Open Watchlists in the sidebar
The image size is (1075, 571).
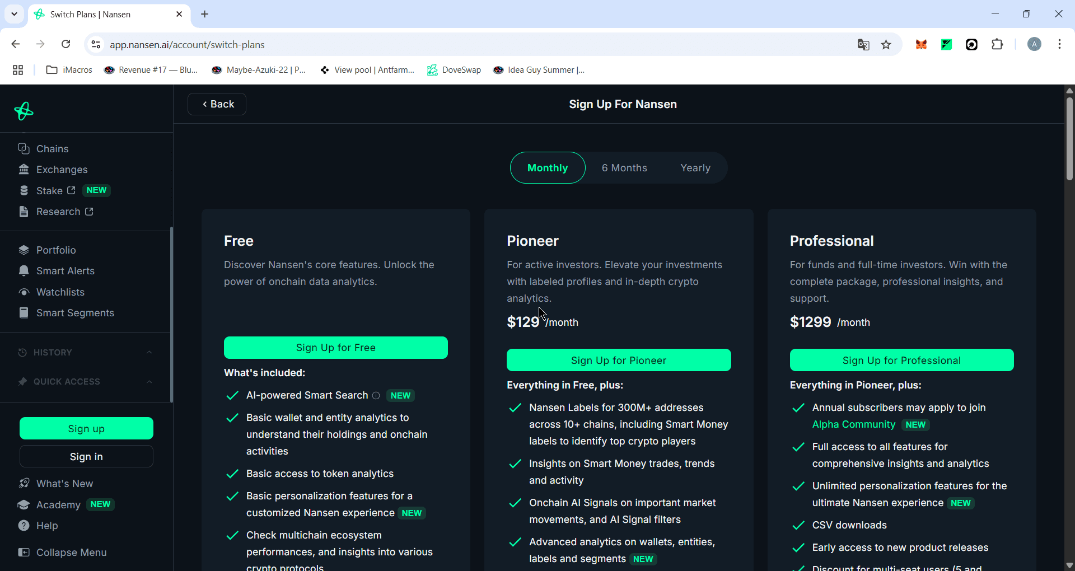(51, 292)
